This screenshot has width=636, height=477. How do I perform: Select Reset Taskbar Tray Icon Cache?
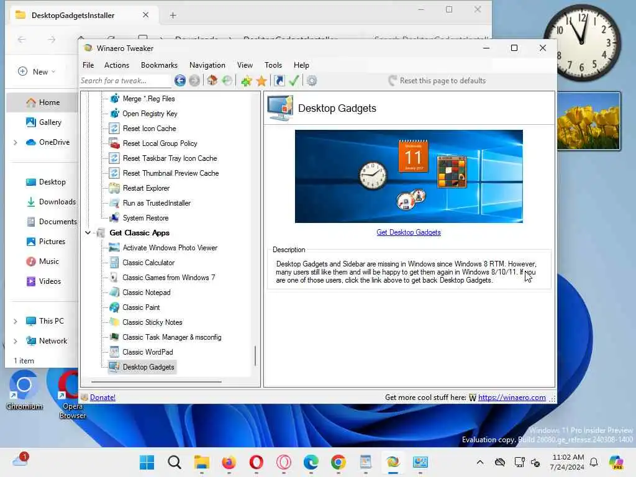click(170, 158)
